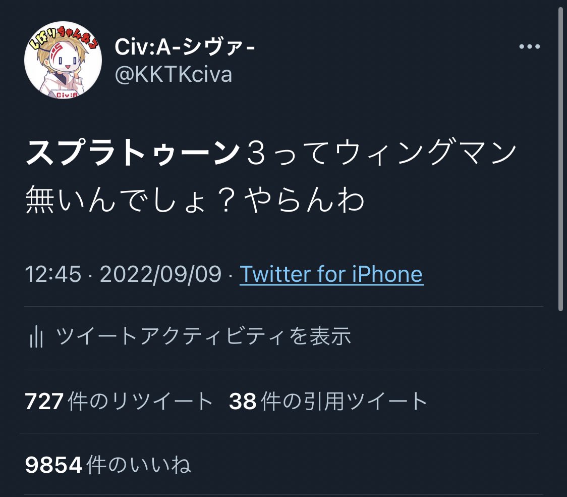567x497 pixels.
Task: Open the Civ:A profile avatar picture
Action: point(63,60)
